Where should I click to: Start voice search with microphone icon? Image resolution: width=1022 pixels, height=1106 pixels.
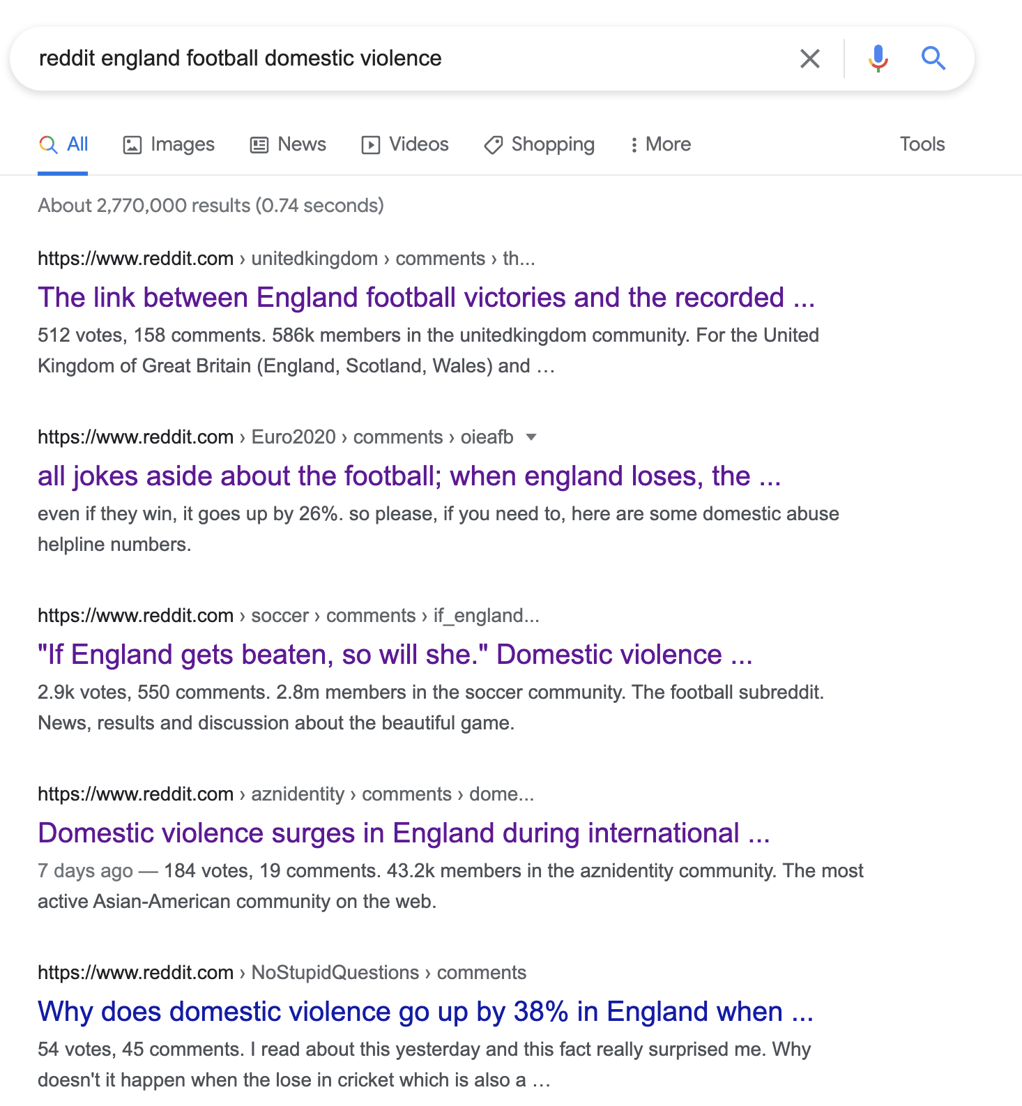pyautogui.click(x=878, y=59)
